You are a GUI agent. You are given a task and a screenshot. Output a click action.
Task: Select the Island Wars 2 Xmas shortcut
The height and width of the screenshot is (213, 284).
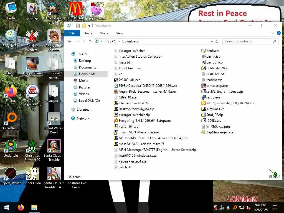point(54,123)
